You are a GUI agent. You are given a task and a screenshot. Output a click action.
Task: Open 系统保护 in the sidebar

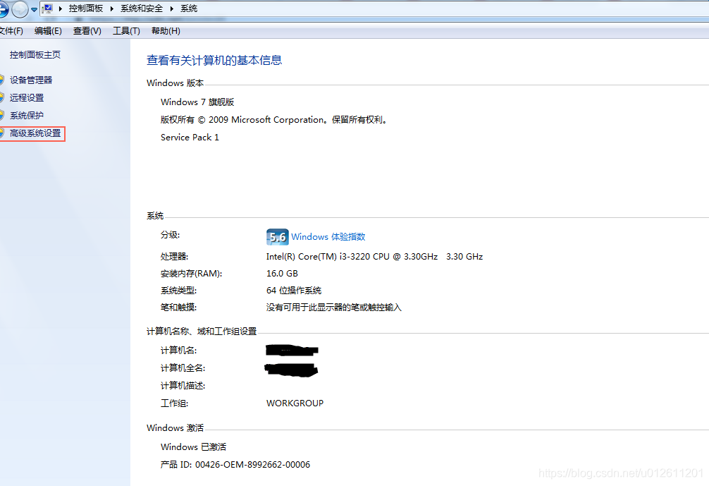(27, 116)
